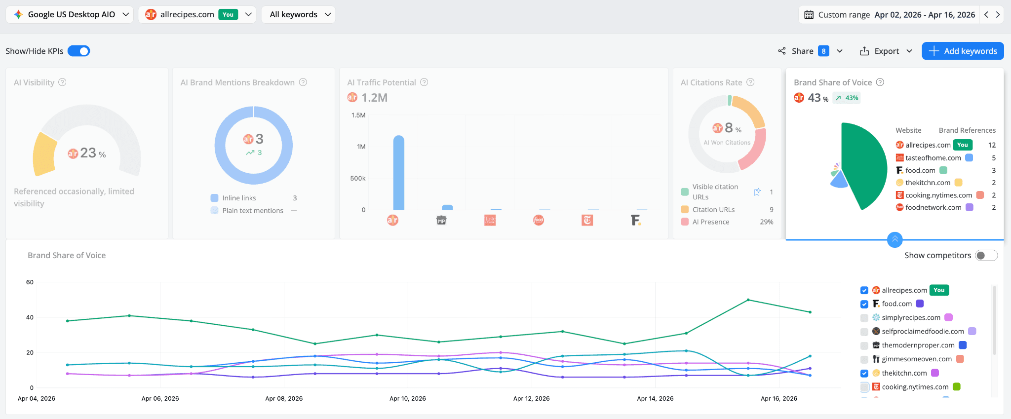Click the Export button
The width and height of the screenshot is (1011, 419).
pyautogui.click(x=880, y=51)
